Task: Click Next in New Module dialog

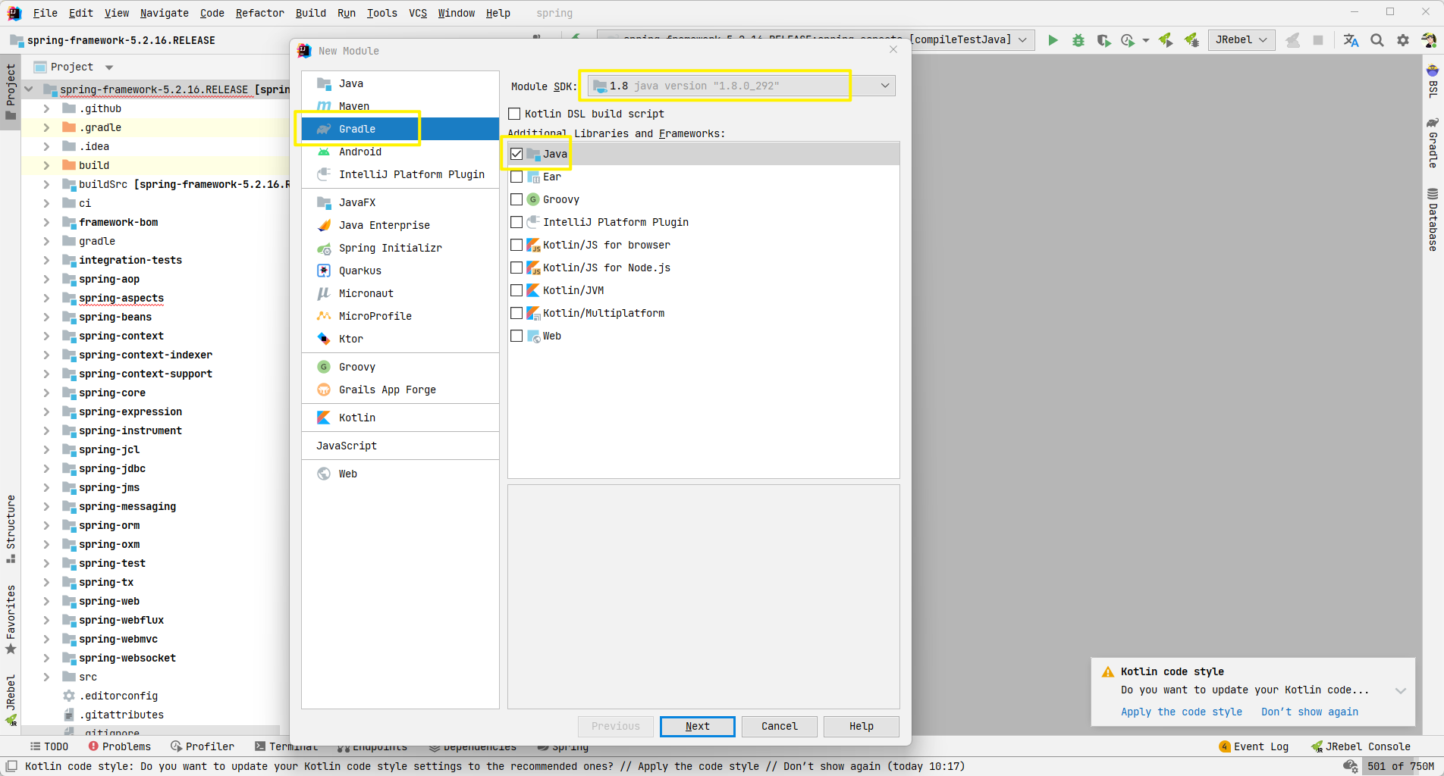Action: [x=697, y=726]
